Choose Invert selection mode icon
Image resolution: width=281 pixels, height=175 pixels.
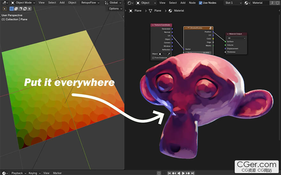pyautogui.click(x=25, y=9)
